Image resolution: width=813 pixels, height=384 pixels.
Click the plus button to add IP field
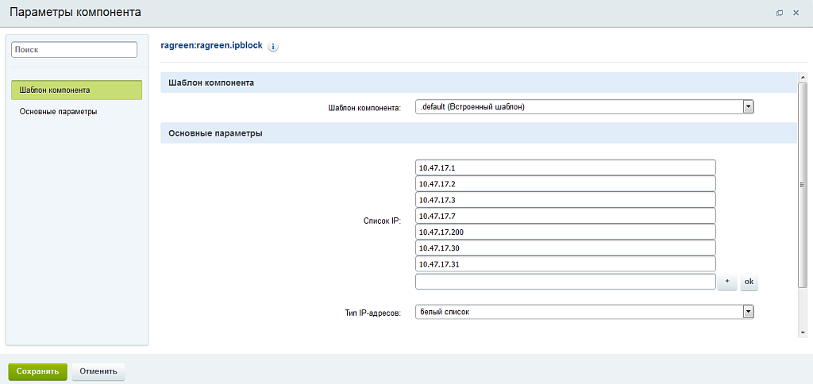727,282
